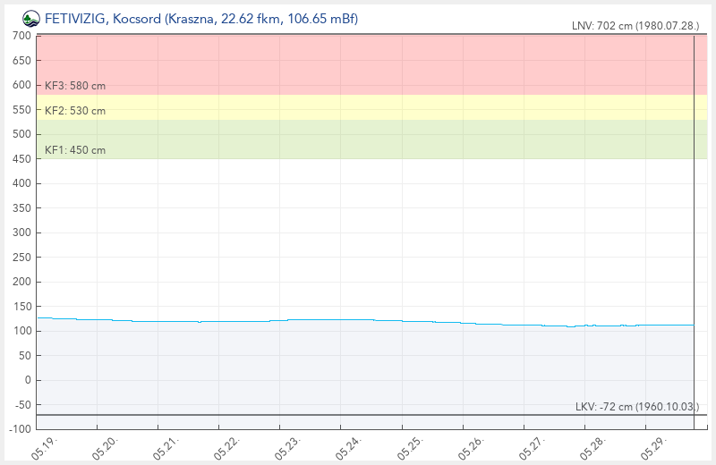Select the KF3: 580 cm threshold label
This screenshot has width=716, height=465.
[75, 86]
